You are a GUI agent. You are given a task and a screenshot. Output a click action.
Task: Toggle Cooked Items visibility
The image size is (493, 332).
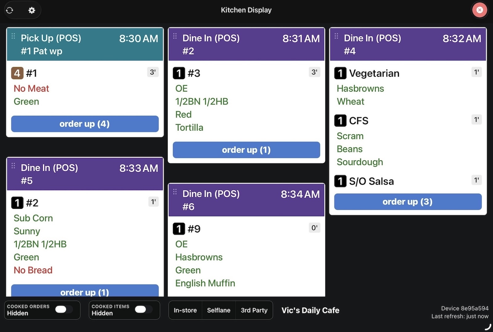pos(144,310)
